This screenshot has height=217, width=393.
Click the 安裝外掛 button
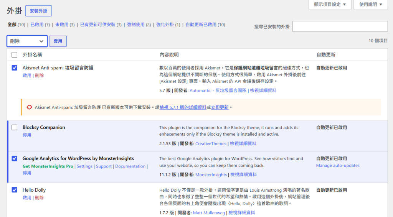39,11
